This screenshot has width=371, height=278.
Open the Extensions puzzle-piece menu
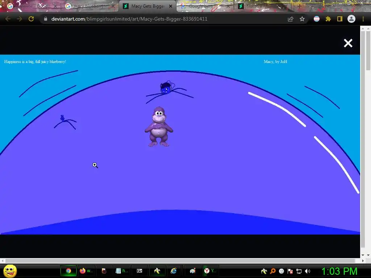pyautogui.click(x=328, y=19)
